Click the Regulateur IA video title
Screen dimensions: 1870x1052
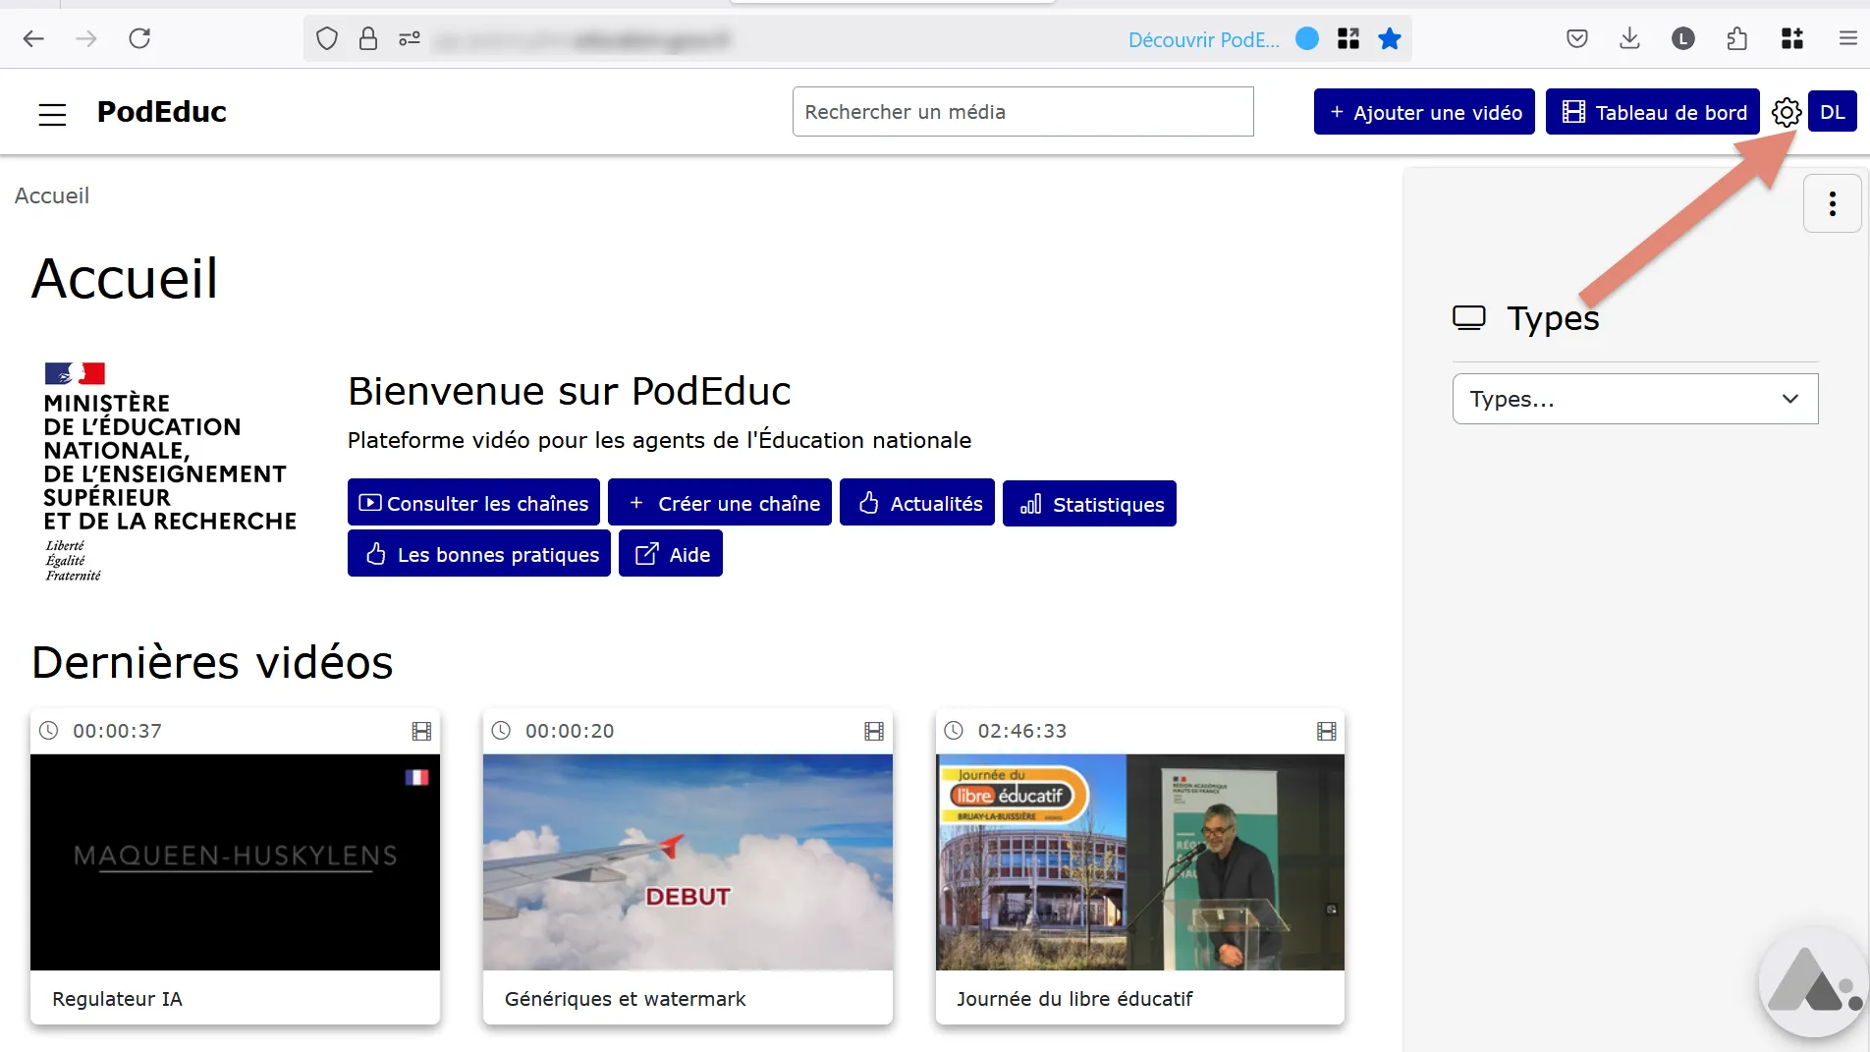[117, 999]
